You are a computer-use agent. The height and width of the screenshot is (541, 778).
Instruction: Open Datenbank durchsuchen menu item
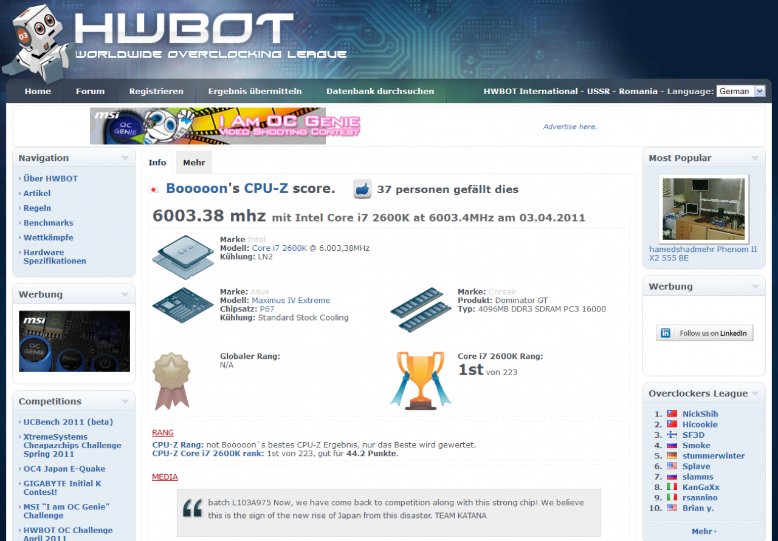[x=380, y=91]
